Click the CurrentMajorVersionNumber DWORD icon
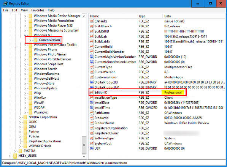This screenshot has height=167, width=227. [92, 57]
